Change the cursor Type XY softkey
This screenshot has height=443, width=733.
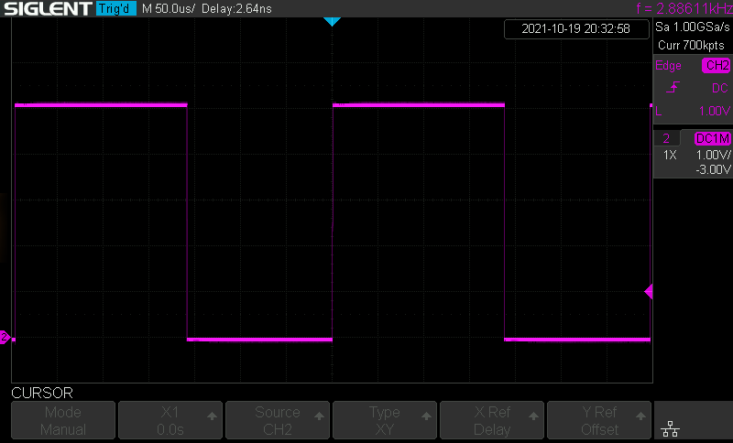[x=385, y=420]
